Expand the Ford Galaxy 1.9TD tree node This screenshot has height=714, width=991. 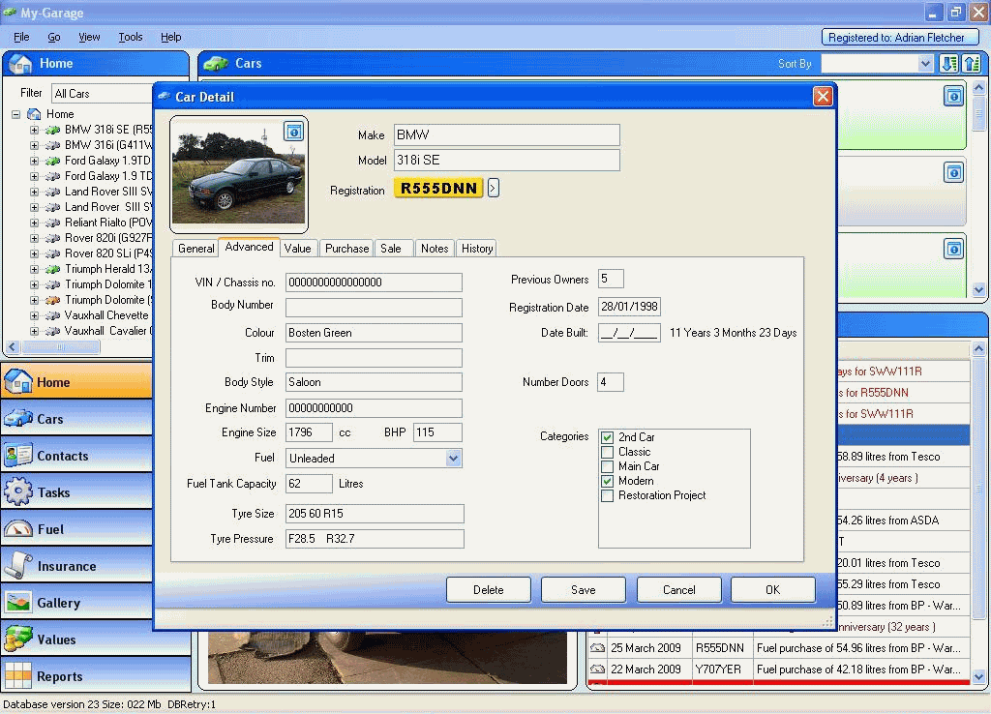point(34,161)
